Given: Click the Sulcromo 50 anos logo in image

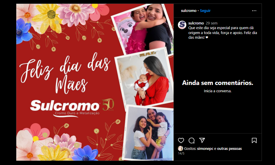Looking at the screenshot, I should click(x=72, y=108).
